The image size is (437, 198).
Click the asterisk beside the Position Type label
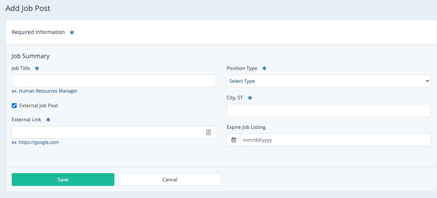point(264,68)
